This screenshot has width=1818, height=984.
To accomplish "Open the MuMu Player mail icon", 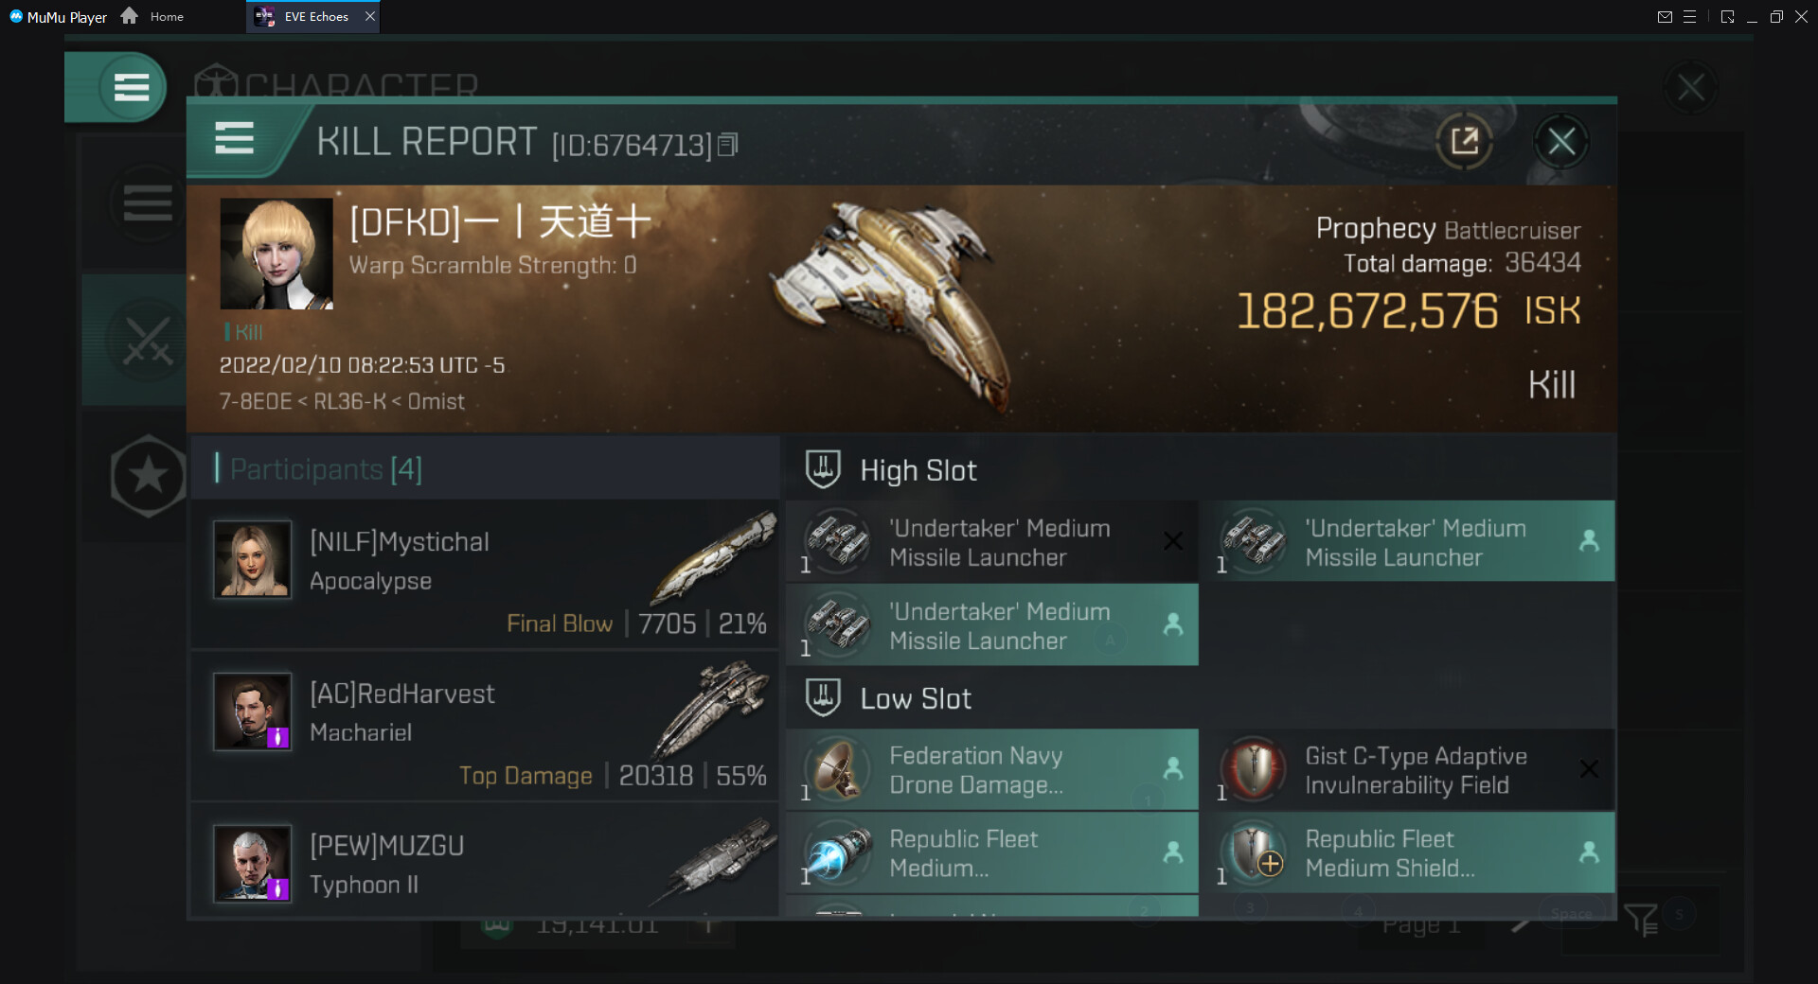I will click(x=1664, y=17).
